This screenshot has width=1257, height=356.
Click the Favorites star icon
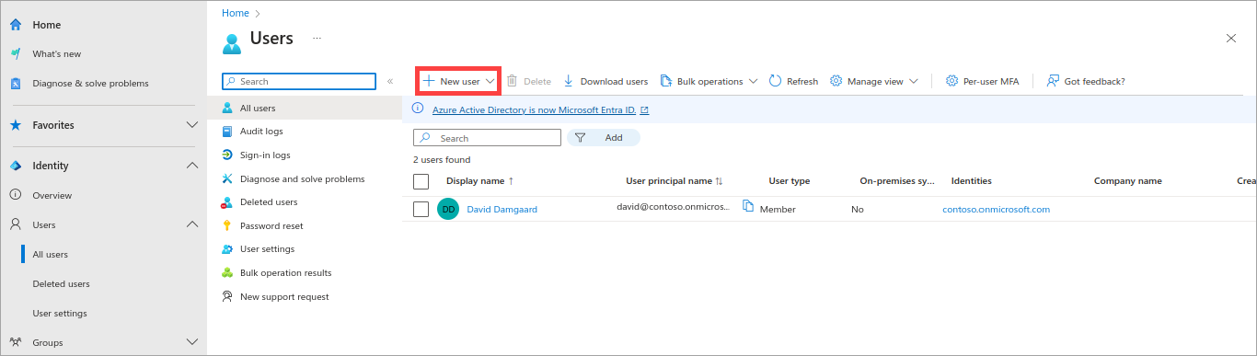[x=16, y=125]
